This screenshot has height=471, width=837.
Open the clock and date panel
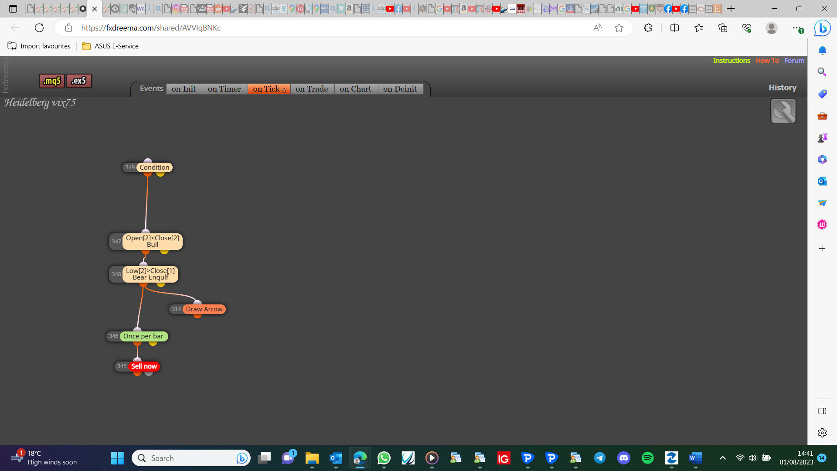click(x=796, y=458)
